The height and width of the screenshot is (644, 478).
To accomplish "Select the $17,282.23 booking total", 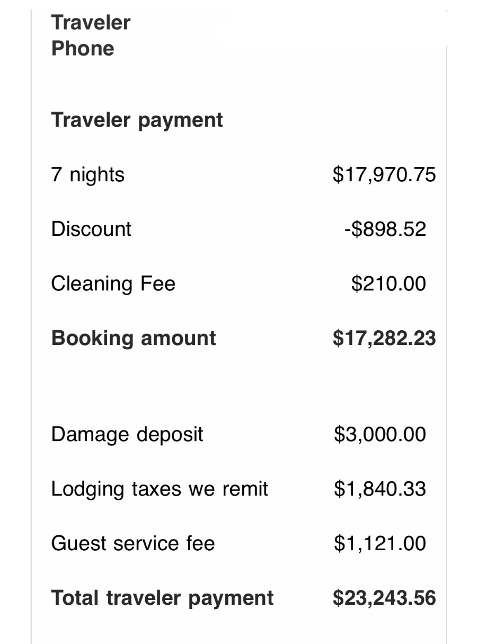I will pyautogui.click(x=384, y=338).
